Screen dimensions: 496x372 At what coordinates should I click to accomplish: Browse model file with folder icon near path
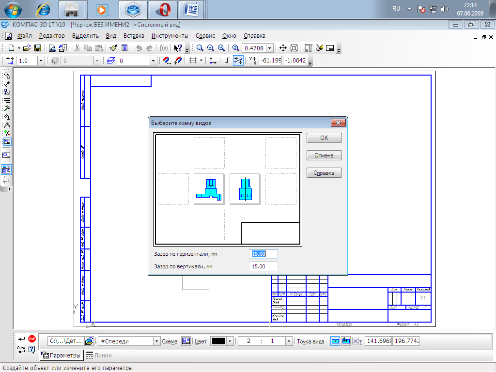(89, 341)
